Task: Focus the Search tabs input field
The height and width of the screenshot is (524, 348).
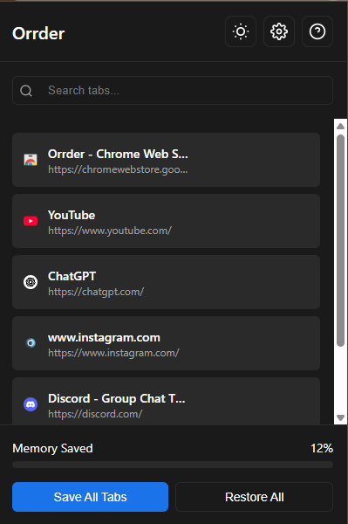Action: 173,91
